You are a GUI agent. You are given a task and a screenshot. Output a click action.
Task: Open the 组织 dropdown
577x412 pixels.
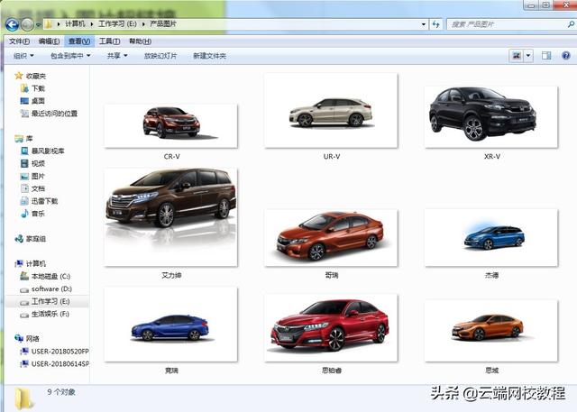pyautogui.click(x=23, y=56)
